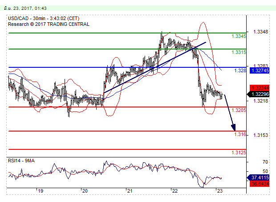Click the dark blue downward forecast arrowhead

pyautogui.click(x=234, y=127)
